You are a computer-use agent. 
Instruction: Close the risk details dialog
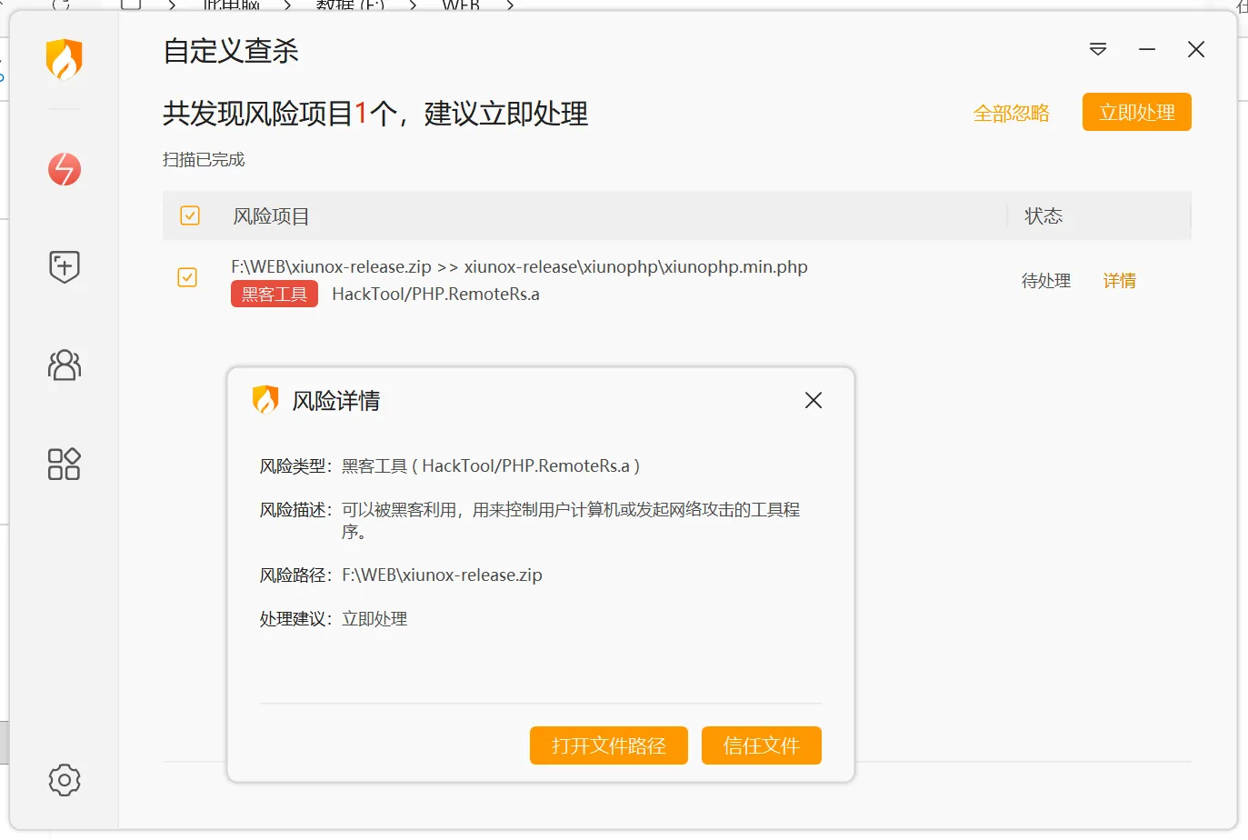click(814, 400)
